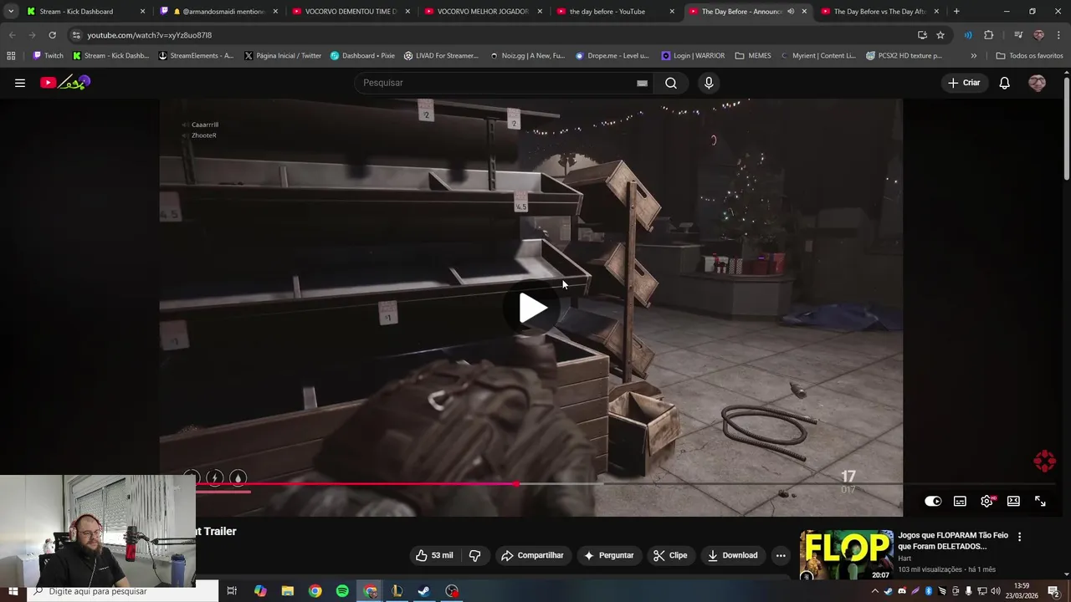Screen dimensions: 1071x602
Task: Open the volume control in tray
Action: coord(995,591)
